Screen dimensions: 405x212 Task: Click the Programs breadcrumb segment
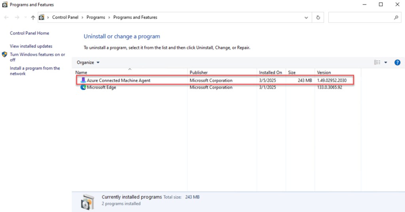pos(96,17)
